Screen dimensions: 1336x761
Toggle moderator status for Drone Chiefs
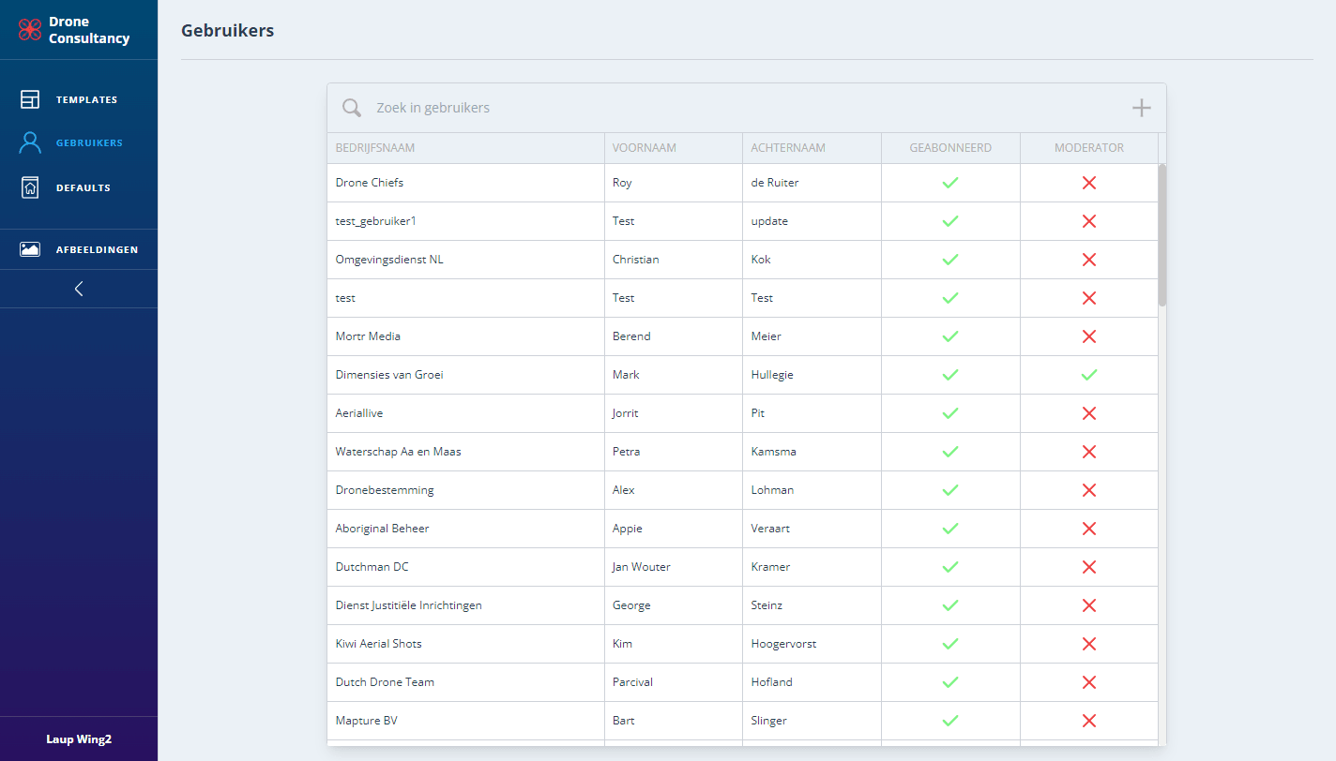coord(1088,183)
